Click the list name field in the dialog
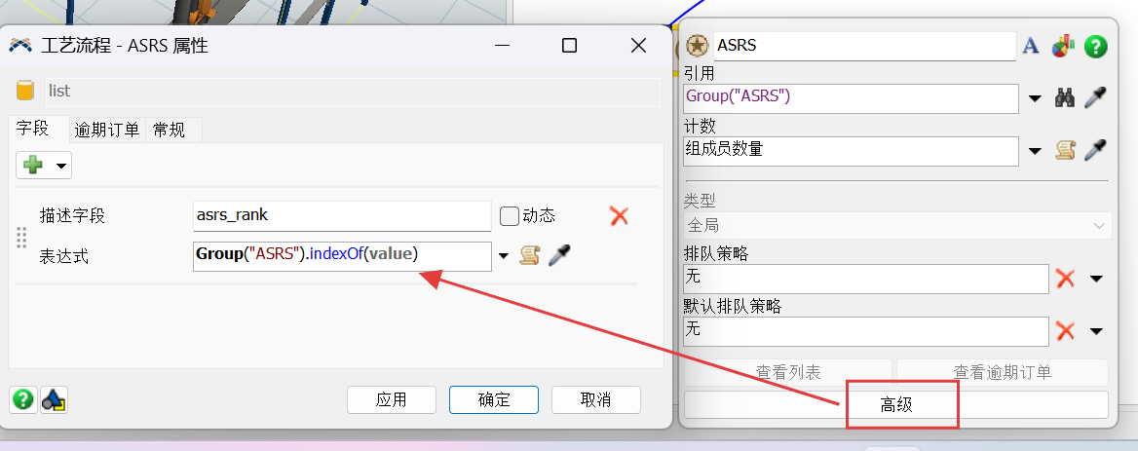Screen dimensions: 1138x451 353,92
